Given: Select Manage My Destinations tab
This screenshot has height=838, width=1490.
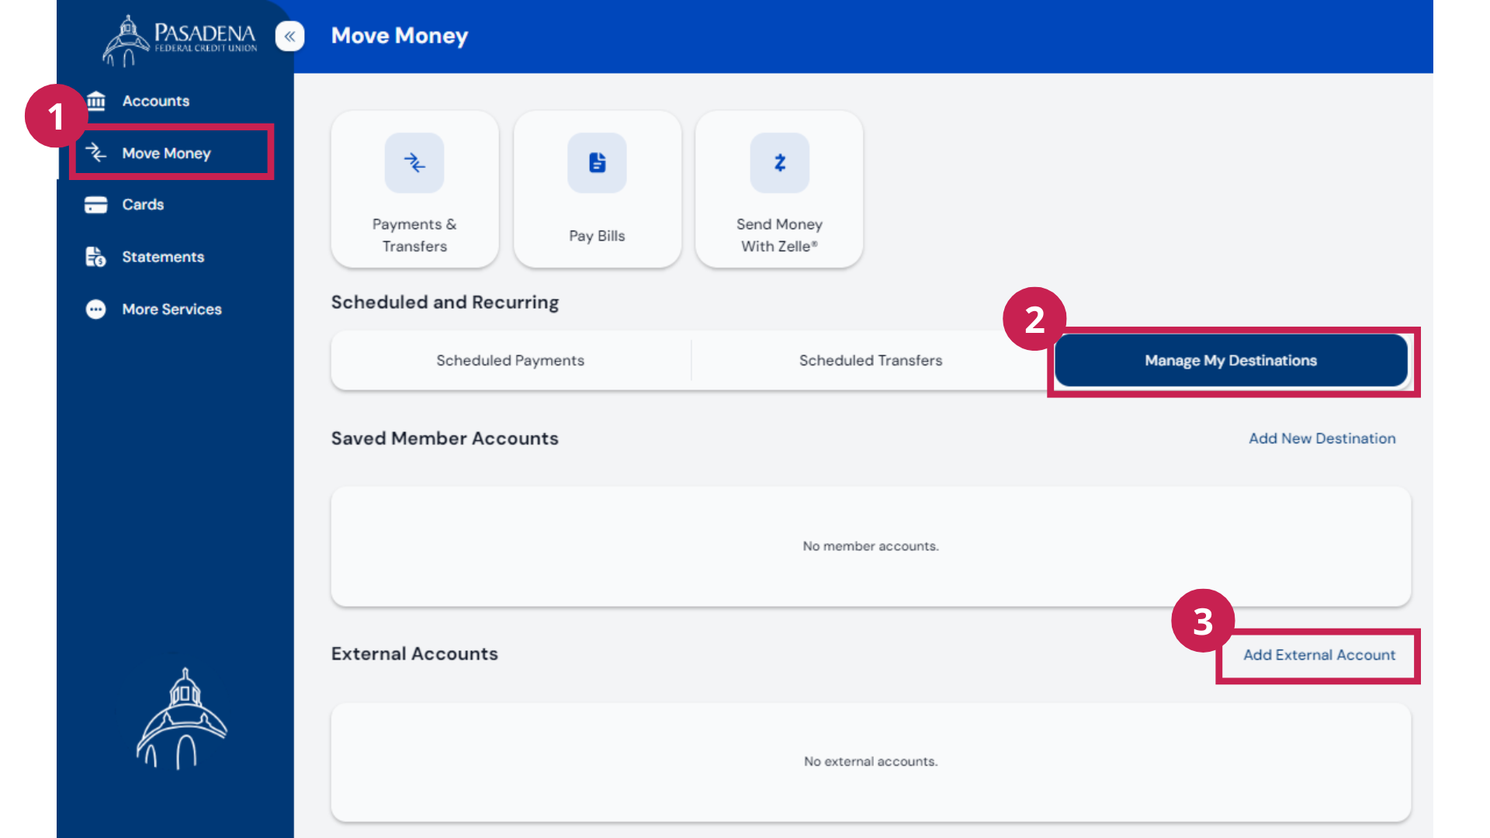Looking at the screenshot, I should (1230, 360).
